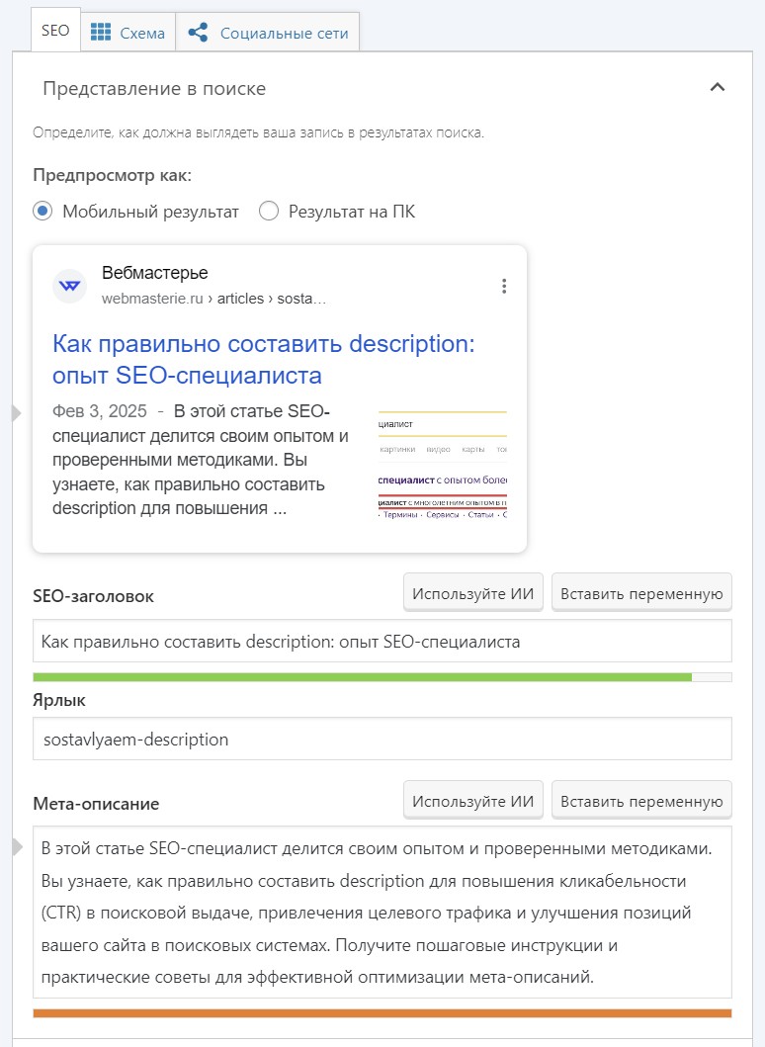This screenshot has width=765, height=1047.
Task: Click the Вебмастерье site favicon in preview
Action: point(69,286)
